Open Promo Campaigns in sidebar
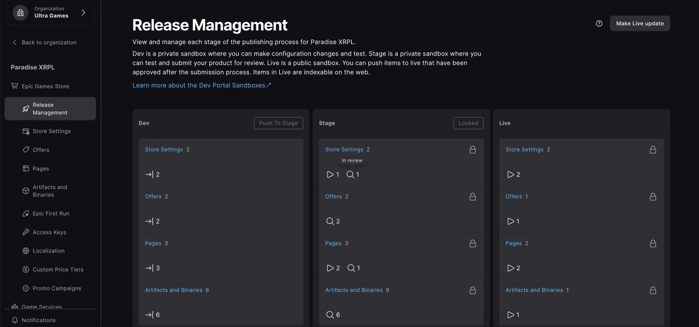 pos(57,288)
